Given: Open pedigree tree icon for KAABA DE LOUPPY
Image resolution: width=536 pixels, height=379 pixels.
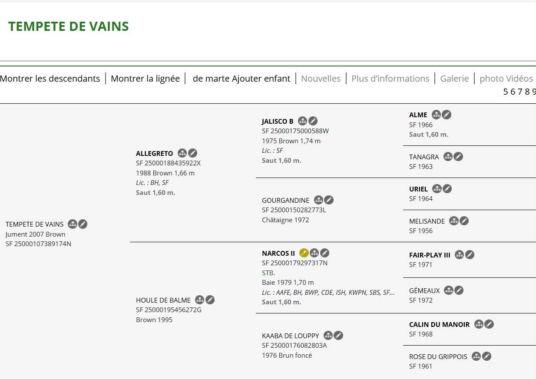Looking at the screenshot, I should (328, 336).
